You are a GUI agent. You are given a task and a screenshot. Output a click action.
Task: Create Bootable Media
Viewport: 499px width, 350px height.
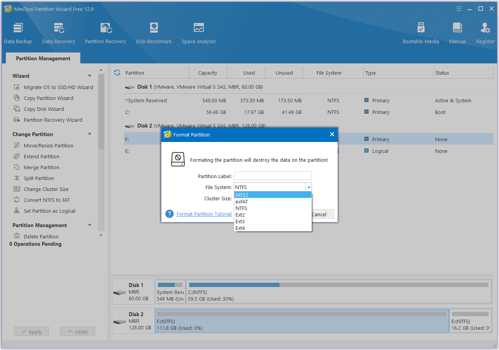point(421,33)
